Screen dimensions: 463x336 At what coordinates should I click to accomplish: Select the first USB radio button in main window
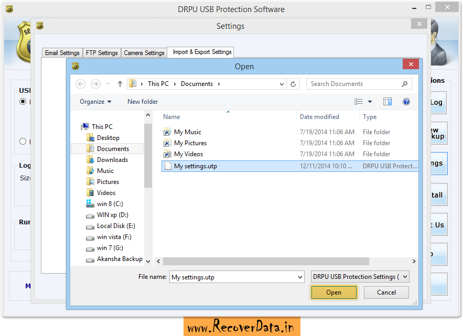(23, 102)
